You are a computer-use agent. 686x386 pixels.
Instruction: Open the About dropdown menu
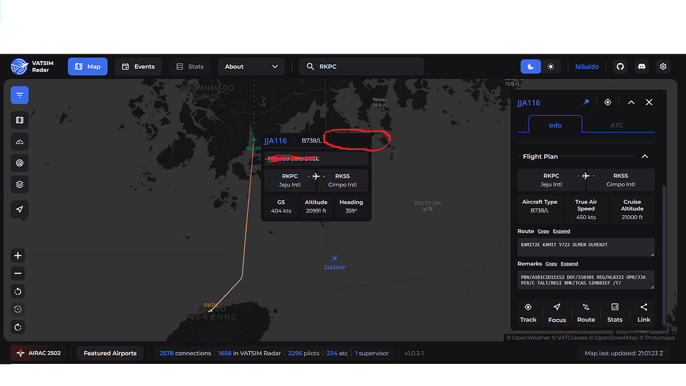point(251,66)
